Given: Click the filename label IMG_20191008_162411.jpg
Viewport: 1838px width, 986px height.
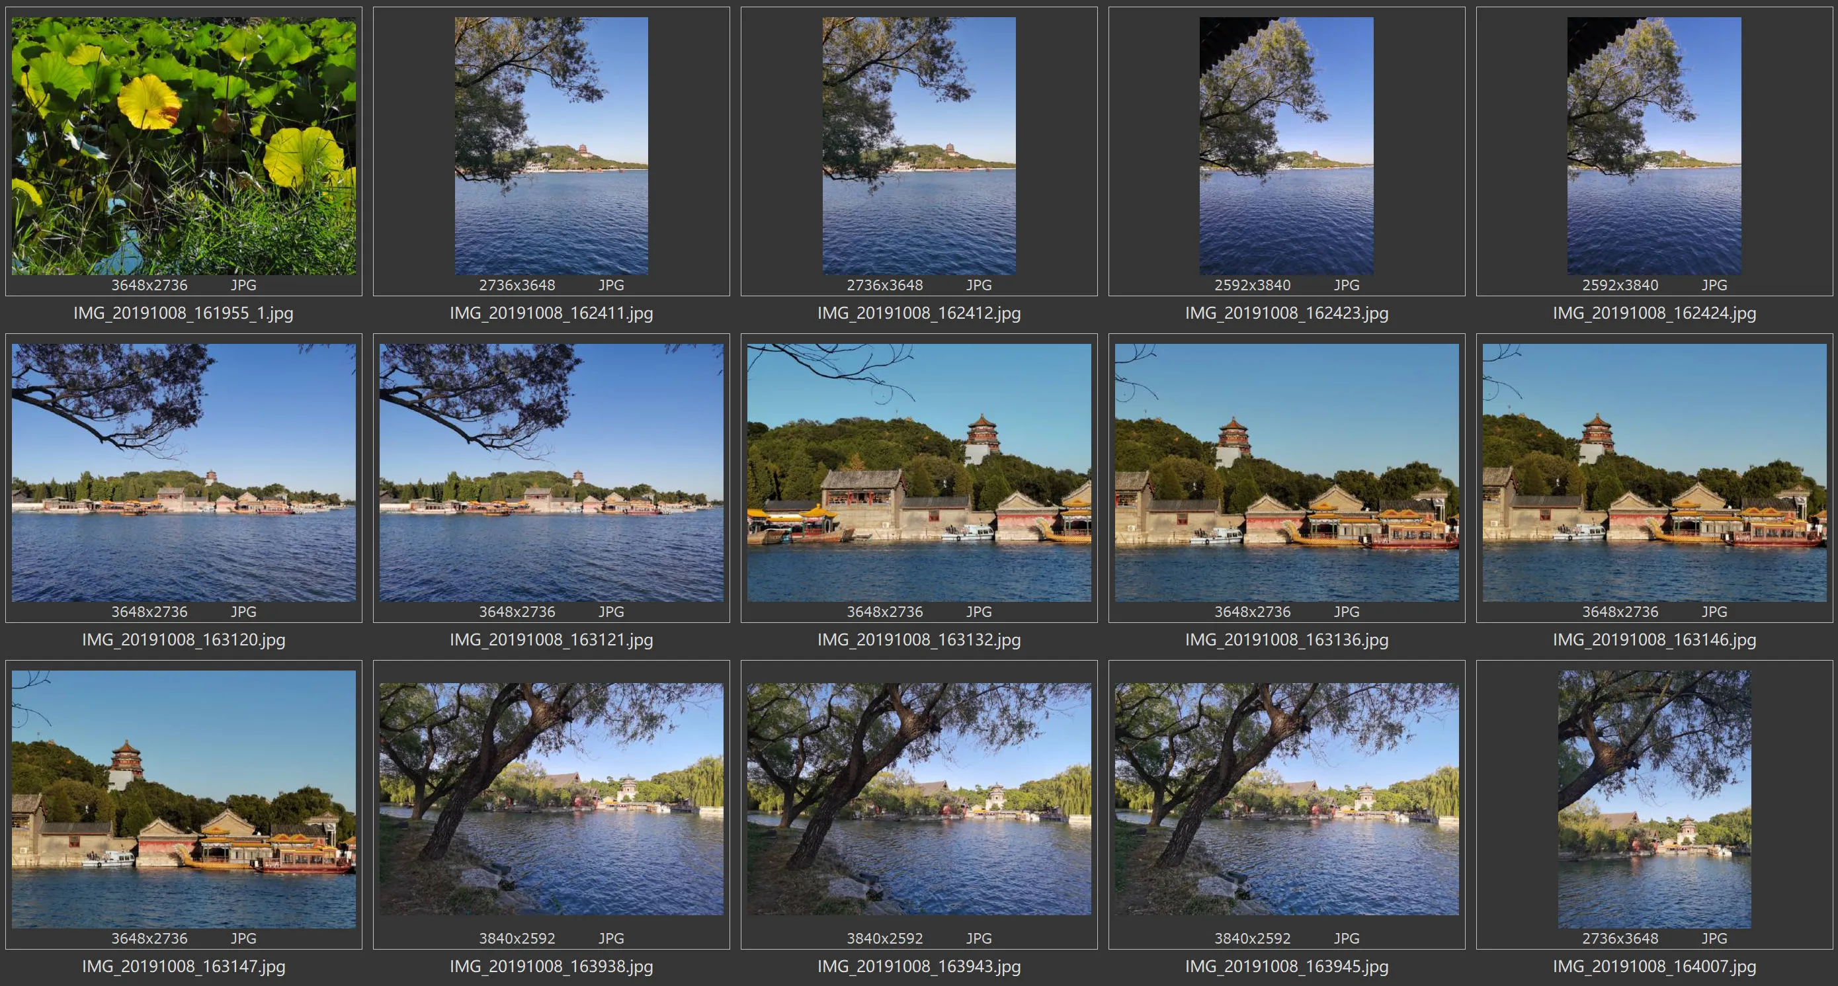Looking at the screenshot, I should (x=552, y=313).
